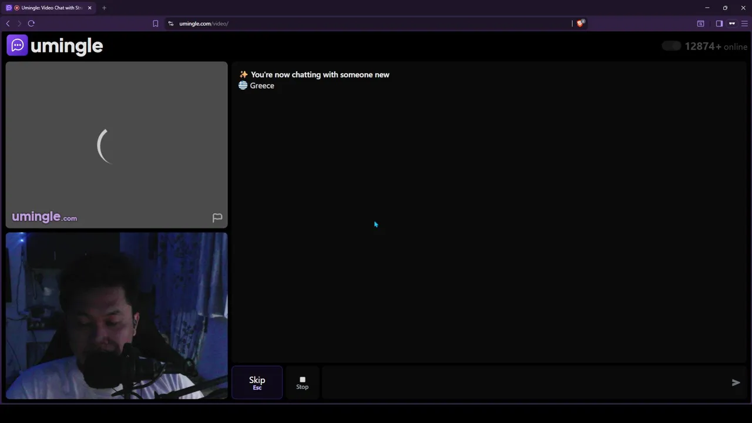Reload the umingle page
This screenshot has height=423, width=752.
(x=31, y=23)
